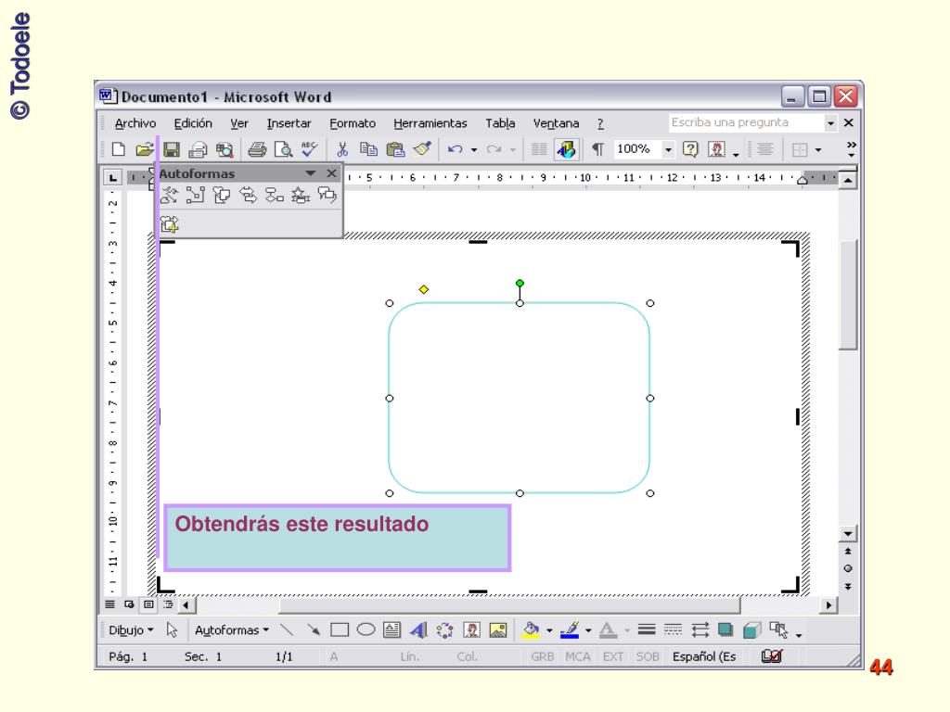This screenshot has height=712, width=950.
Task: Choose arrow style icon
Action: tap(700, 630)
